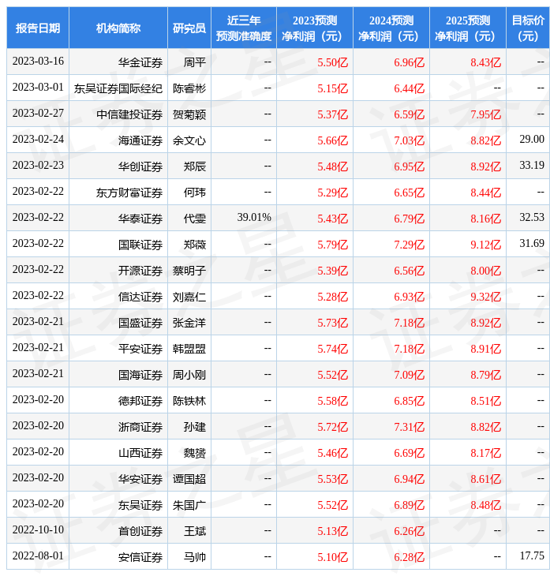This screenshot has height=576, width=550.
Task: Click researcher name 蔡明子
Action: (x=189, y=271)
